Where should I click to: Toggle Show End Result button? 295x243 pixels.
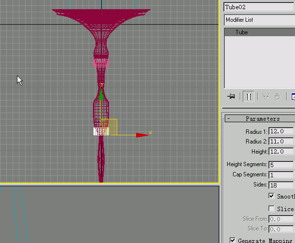pos(248,97)
